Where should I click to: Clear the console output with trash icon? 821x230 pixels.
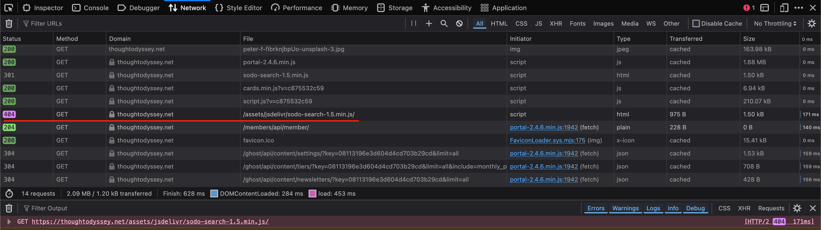coord(9,208)
